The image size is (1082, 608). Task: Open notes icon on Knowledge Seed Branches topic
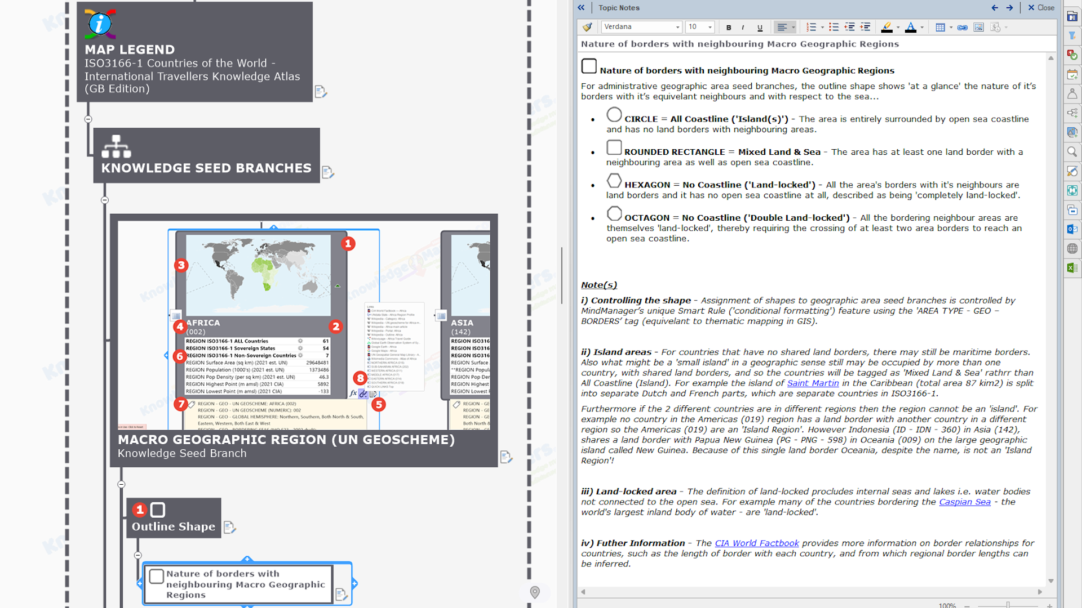(327, 172)
